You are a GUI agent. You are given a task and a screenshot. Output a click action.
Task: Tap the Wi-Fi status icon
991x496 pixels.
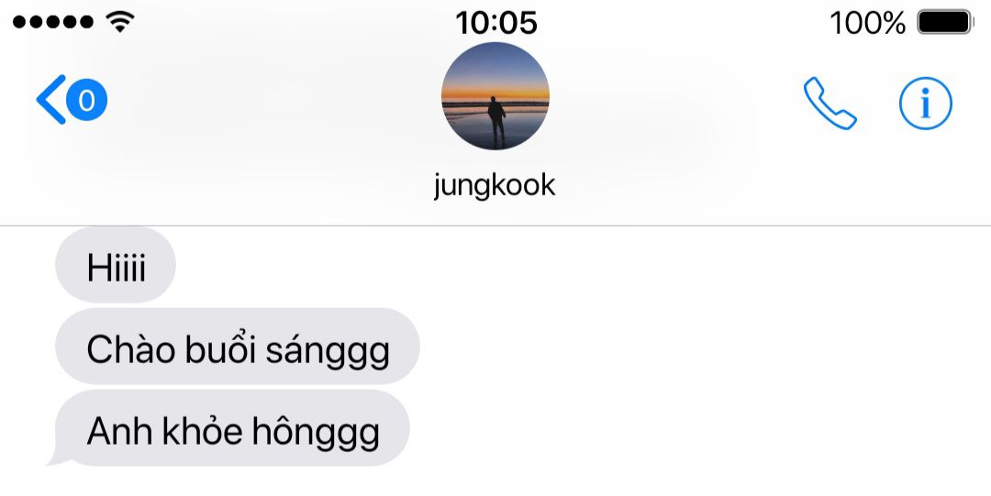tap(119, 22)
